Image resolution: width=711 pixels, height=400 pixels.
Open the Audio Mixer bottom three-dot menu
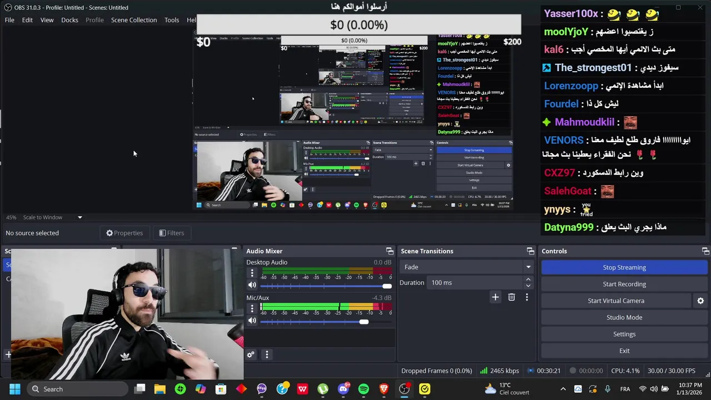coord(267,354)
